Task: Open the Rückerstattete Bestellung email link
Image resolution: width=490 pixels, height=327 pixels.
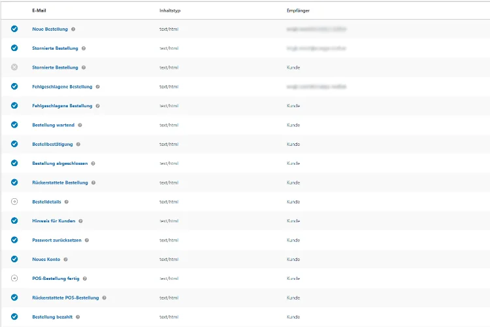Action: pyautogui.click(x=60, y=182)
